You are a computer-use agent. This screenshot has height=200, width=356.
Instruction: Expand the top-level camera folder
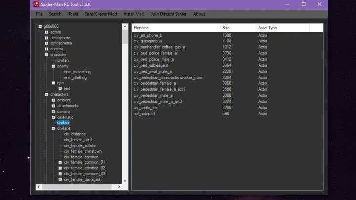click(47, 49)
